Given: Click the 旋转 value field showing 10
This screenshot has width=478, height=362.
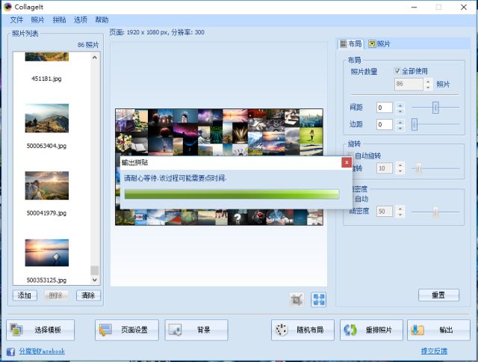Looking at the screenshot, I should (385, 168).
